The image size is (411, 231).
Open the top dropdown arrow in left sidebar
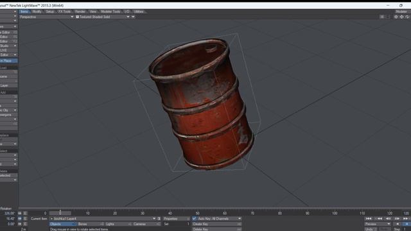[x=15, y=12]
